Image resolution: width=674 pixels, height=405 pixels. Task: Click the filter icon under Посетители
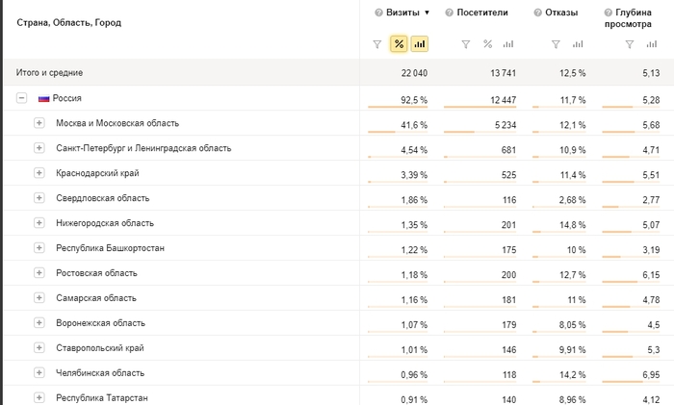click(x=466, y=44)
